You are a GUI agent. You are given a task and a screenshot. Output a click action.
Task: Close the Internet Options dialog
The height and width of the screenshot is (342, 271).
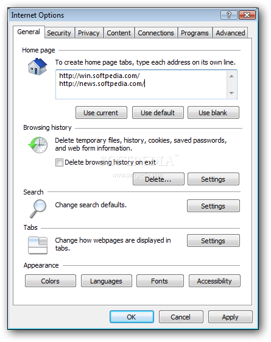(247, 15)
